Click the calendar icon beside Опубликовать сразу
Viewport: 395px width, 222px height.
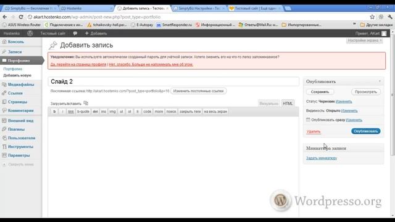point(308,120)
